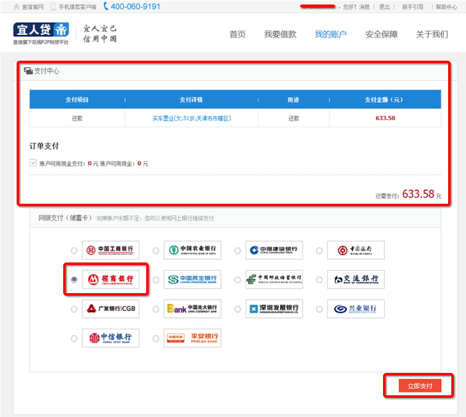Click the 中国光大银行 logo
The width and height of the screenshot is (466, 417).
[x=192, y=309]
